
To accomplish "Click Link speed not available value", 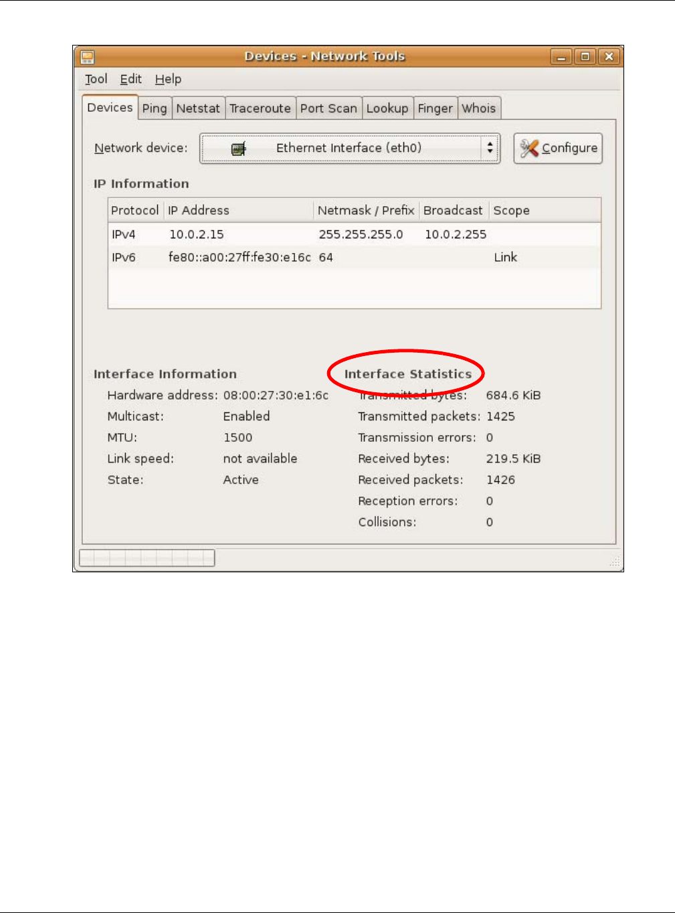I will [260, 459].
